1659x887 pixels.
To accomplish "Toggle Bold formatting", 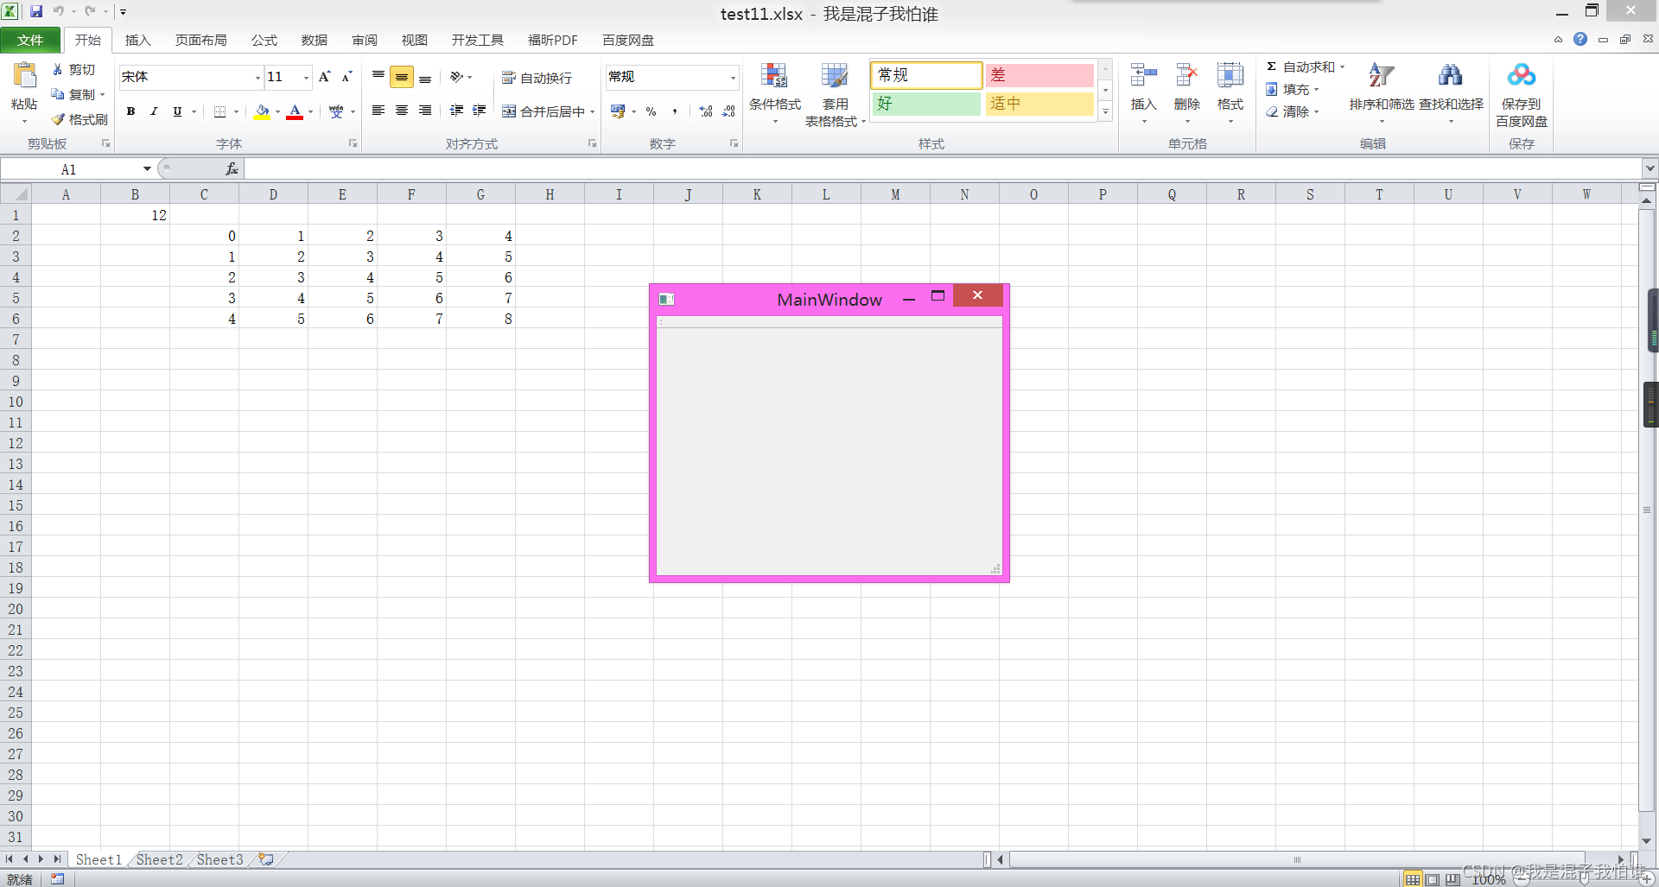I will tap(130, 111).
